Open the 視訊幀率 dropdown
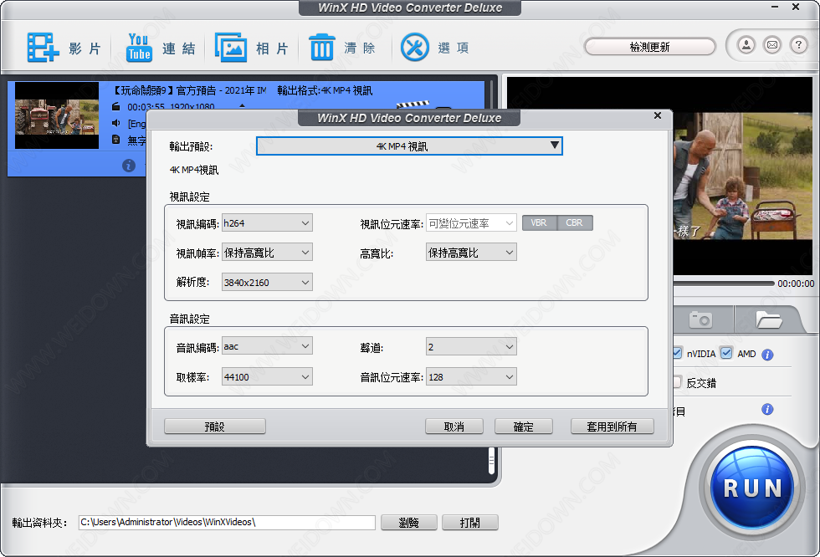This screenshot has height=557, width=820. [267, 253]
